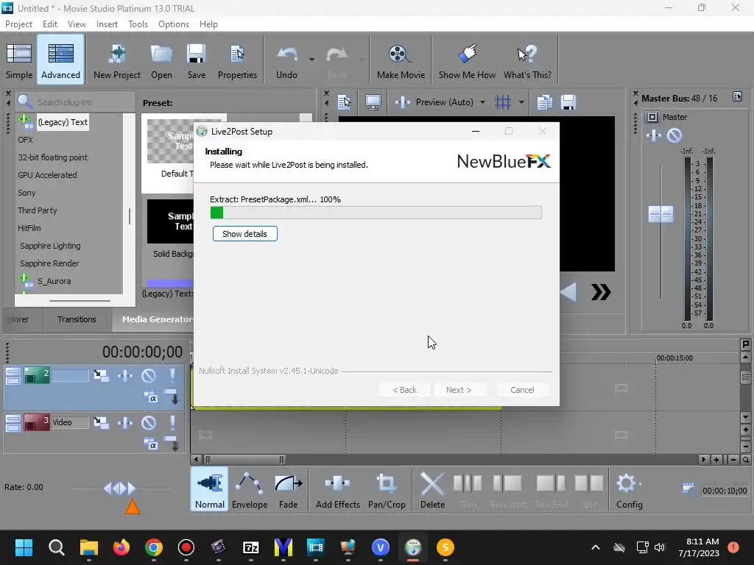Open video preview project properties icon
Image resolution: width=754 pixels, height=565 pixels.
[345, 102]
